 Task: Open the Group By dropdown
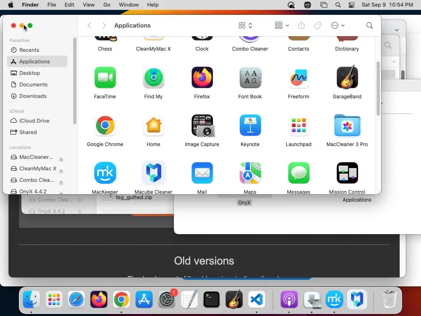point(282,26)
